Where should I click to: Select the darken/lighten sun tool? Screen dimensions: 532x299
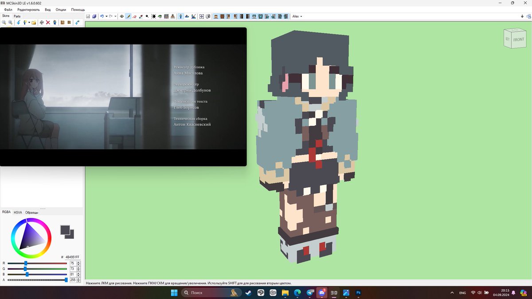point(153,16)
